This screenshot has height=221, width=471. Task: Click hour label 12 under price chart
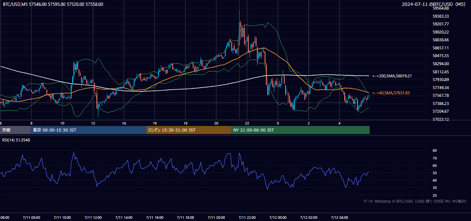point(93,123)
